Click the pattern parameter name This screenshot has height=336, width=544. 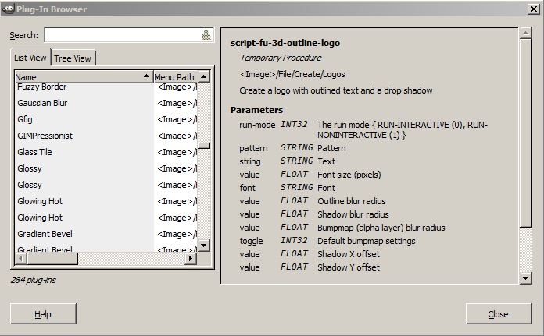[253, 148]
